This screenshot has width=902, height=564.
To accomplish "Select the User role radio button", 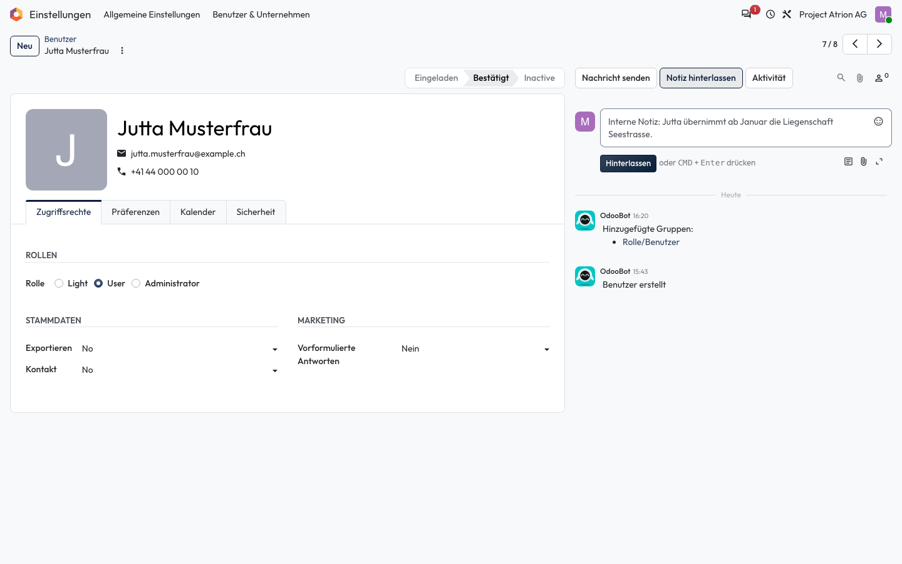I will click(98, 283).
